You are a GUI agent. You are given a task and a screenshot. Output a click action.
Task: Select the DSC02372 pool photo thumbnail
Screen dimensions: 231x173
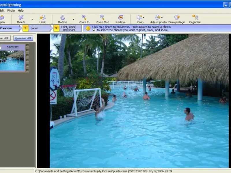(12, 61)
